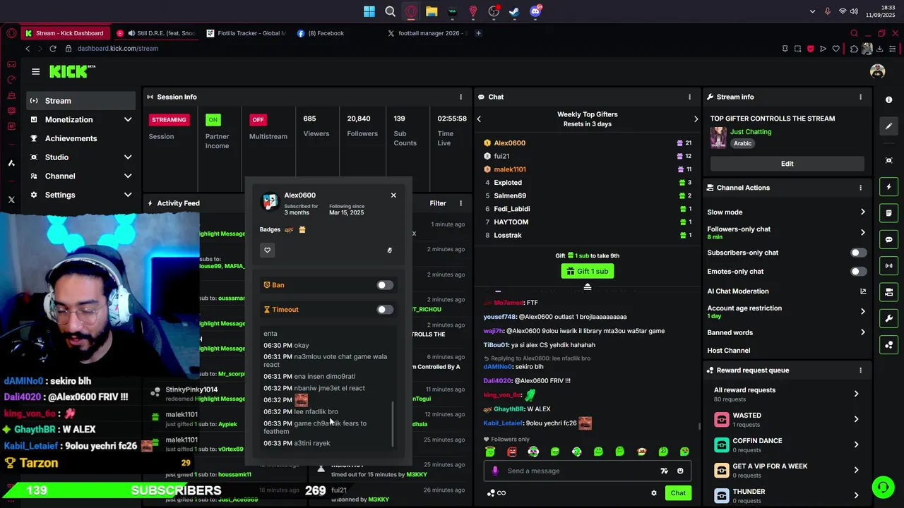Select Stream in the sidebar
The image size is (904, 508).
tap(81, 101)
